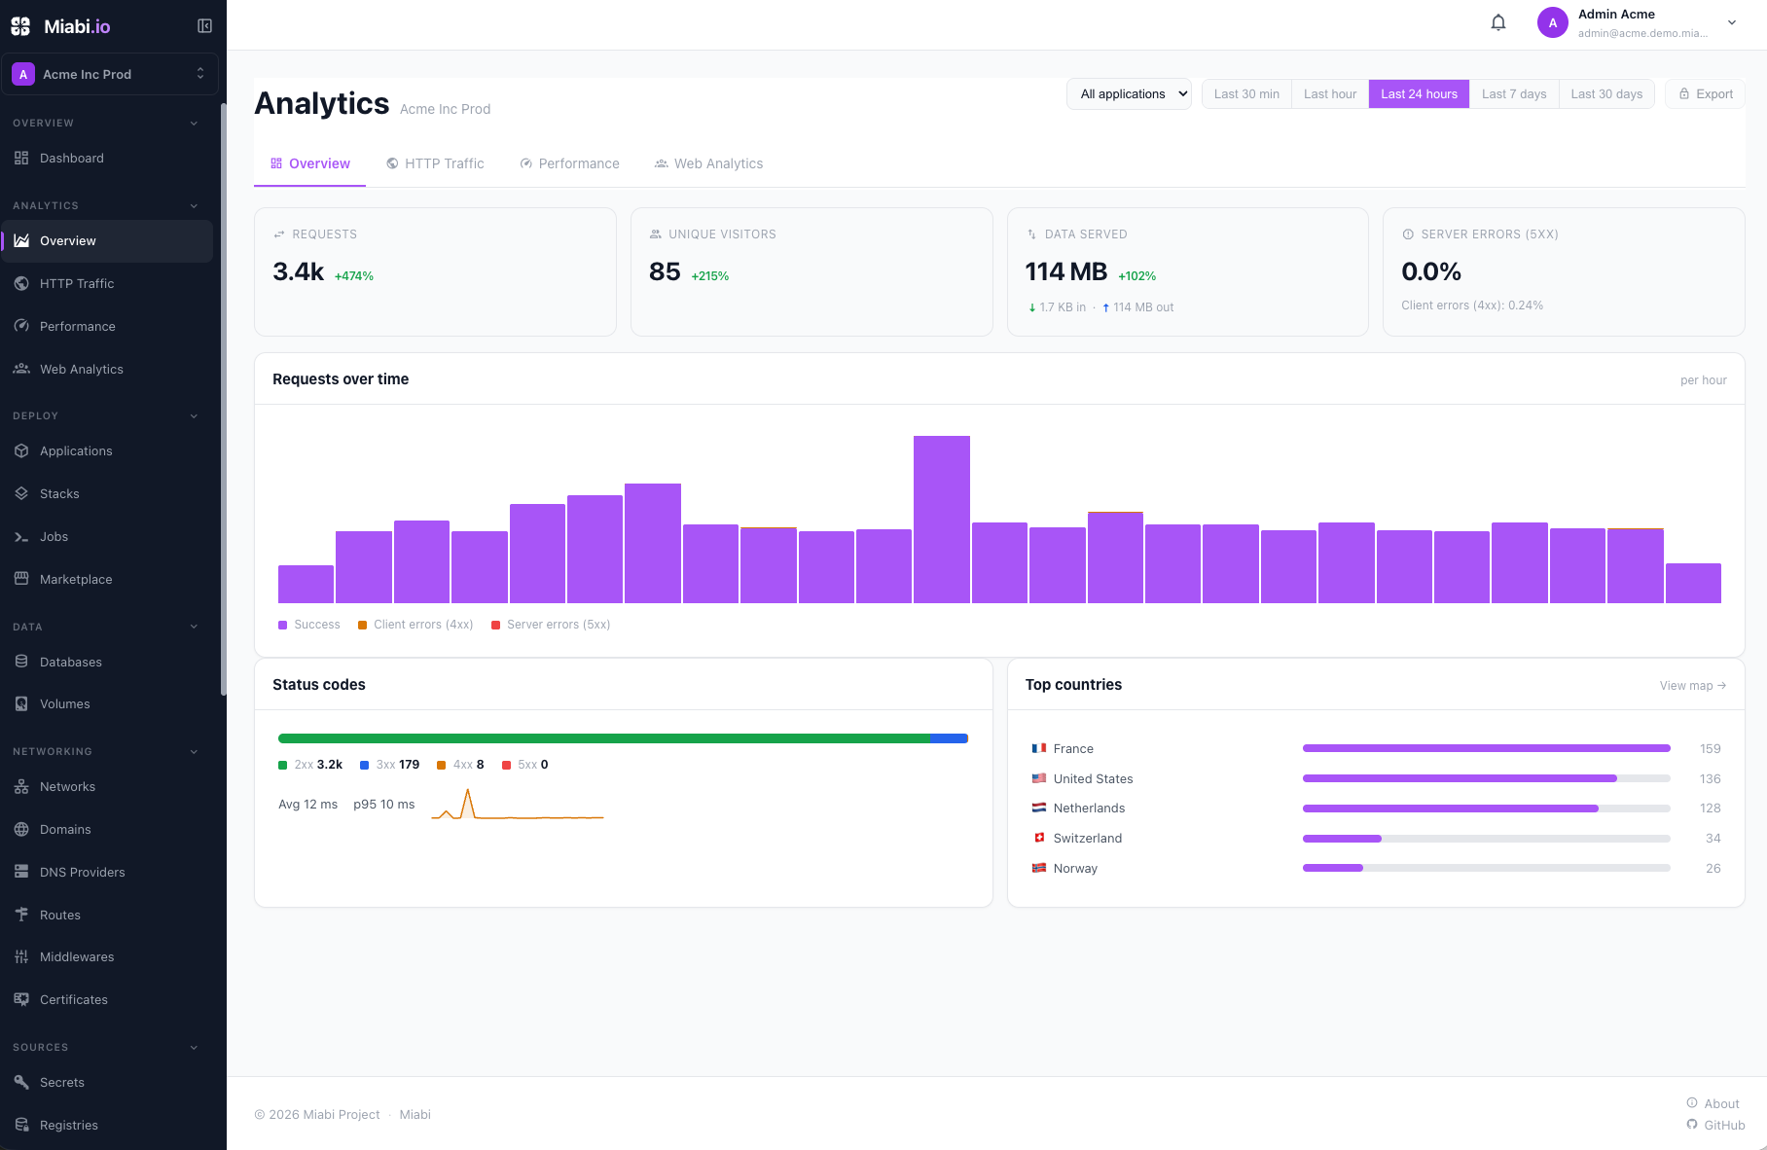Click the Acme Inc Prod workspace badge
This screenshot has height=1150, width=1767.
23,74
